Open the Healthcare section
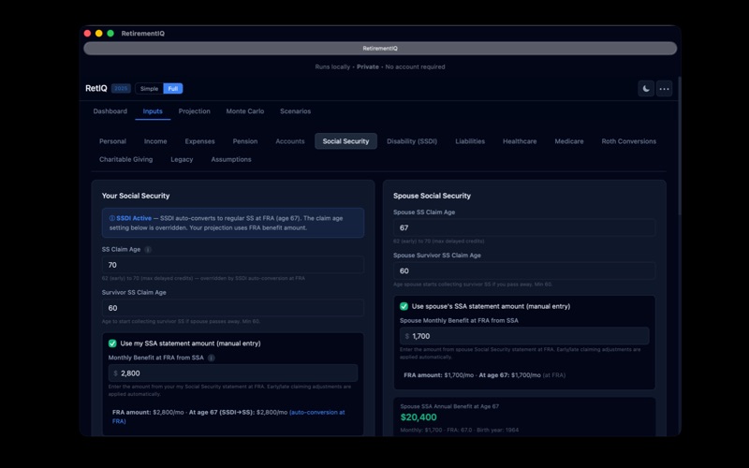The width and height of the screenshot is (749, 468). [520, 141]
